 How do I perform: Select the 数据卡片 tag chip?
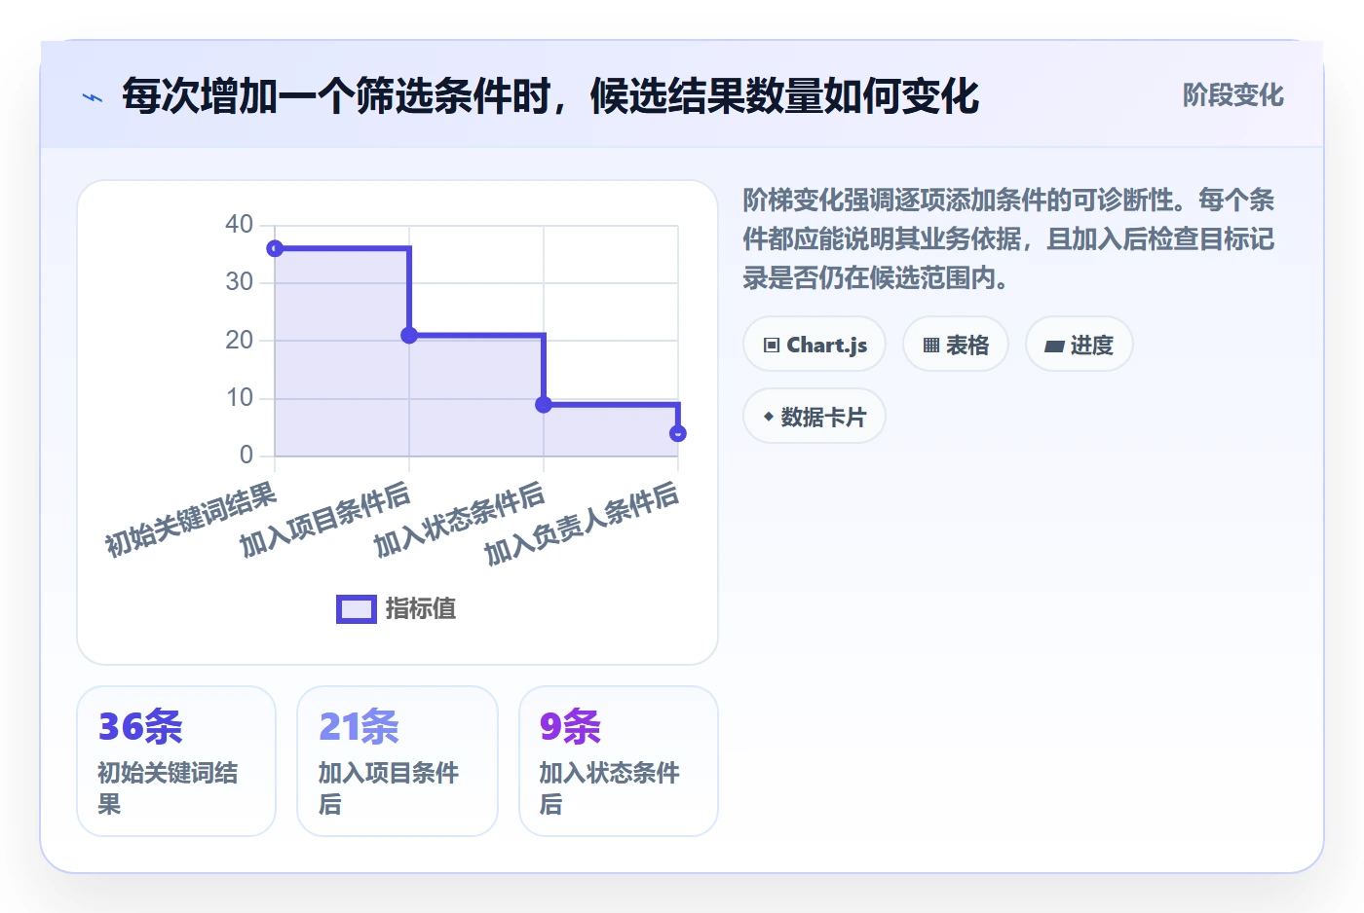(x=815, y=417)
